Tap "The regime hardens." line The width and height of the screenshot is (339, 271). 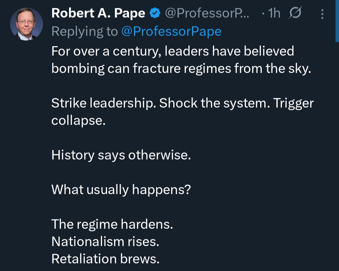pos(112,224)
